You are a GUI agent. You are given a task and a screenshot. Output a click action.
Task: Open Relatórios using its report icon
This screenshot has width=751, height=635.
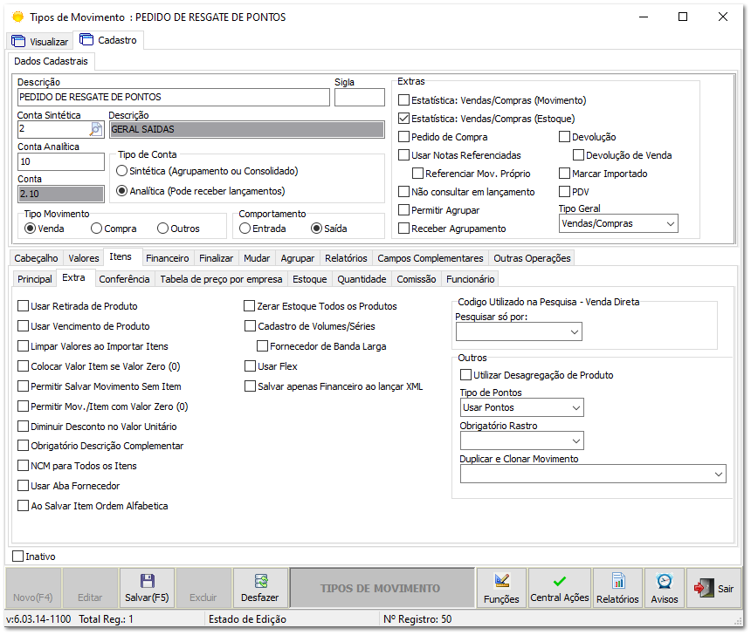click(x=617, y=580)
